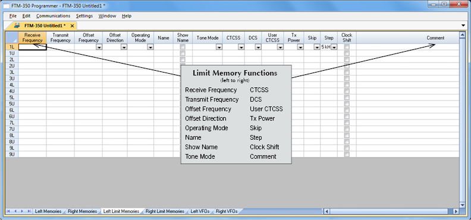Check the Show Name box for row 1L
This screenshot has height=220, width=471.
(x=183, y=47)
